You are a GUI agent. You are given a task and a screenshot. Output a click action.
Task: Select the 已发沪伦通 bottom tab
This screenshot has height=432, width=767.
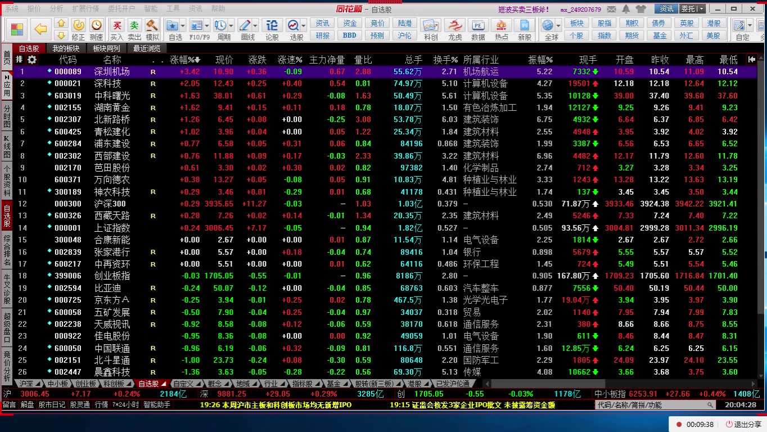[x=453, y=384]
